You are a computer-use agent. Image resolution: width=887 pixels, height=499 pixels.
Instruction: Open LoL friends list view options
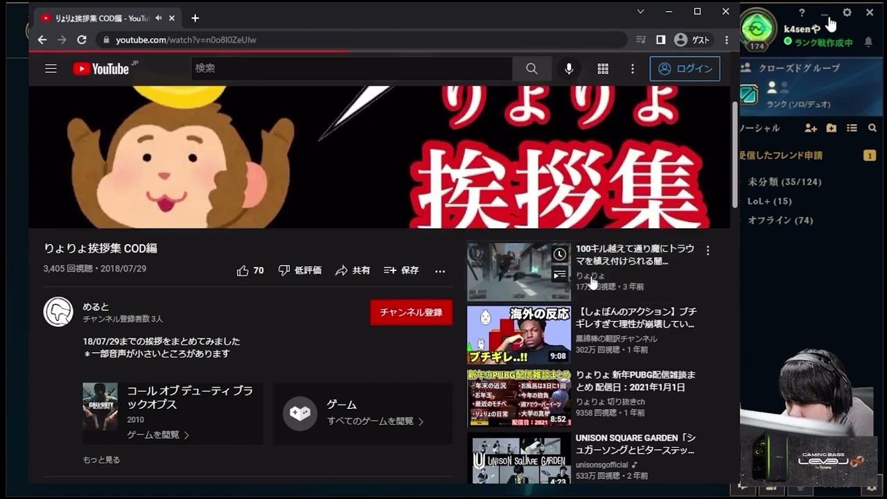(852, 128)
